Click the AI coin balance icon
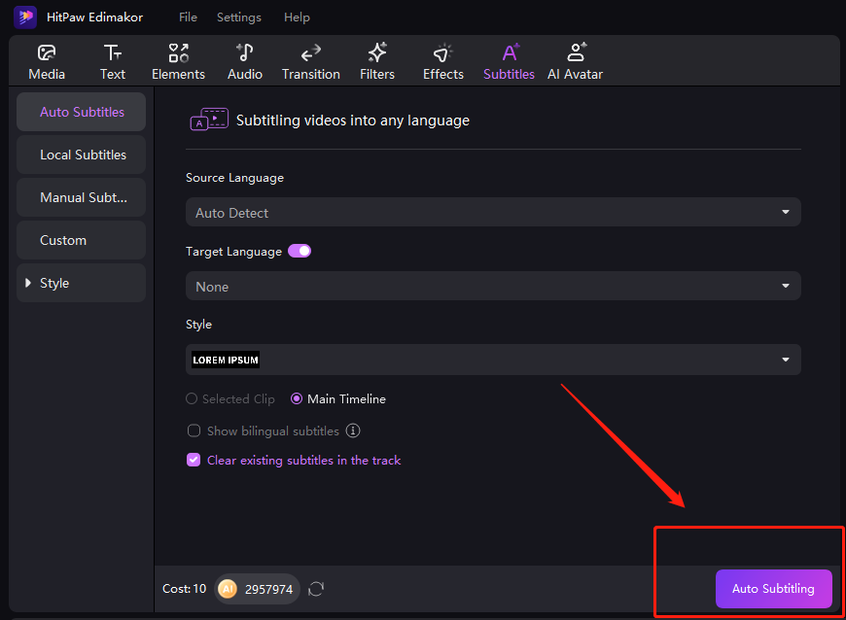 228,589
